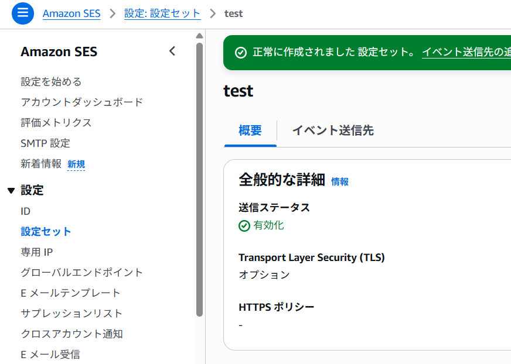The width and height of the screenshot is (511, 364).
Task: Click the 送信ステータス label
Action: click(x=274, y=207)
